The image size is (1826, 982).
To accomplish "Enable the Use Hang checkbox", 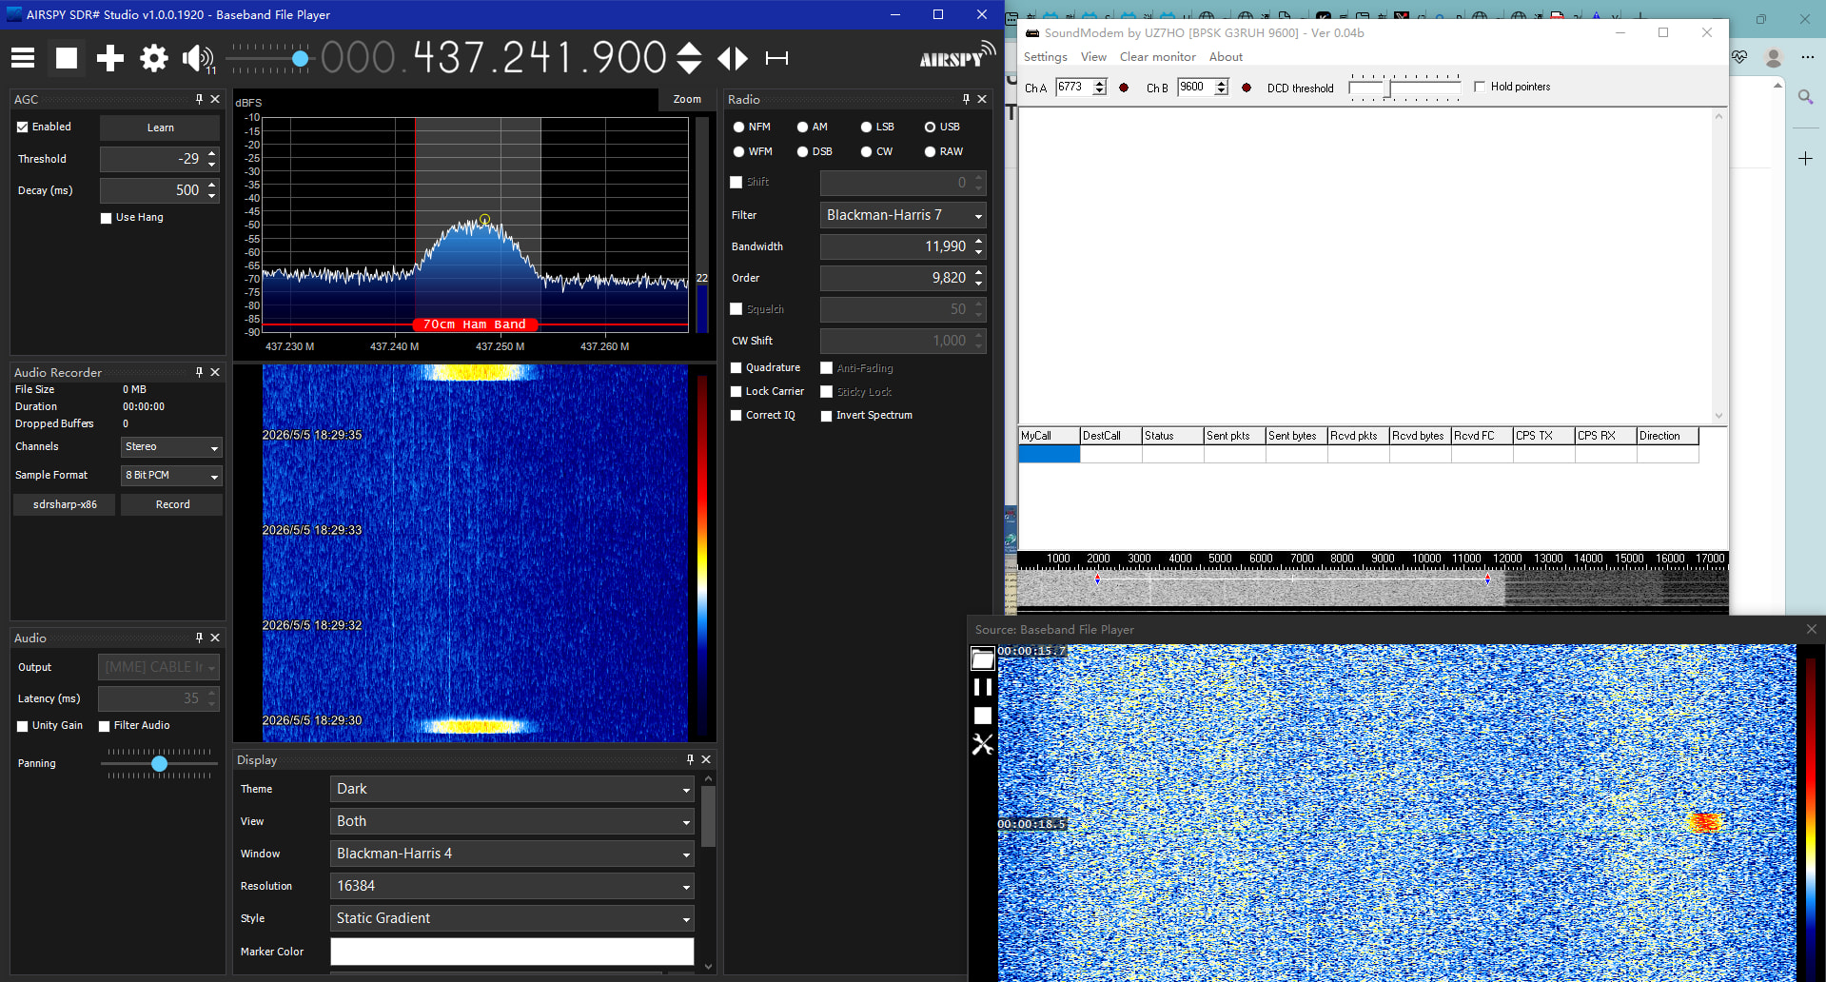I will point(107,218).
